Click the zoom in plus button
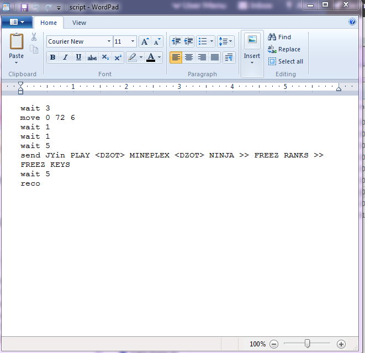 (x=341, y=344)
